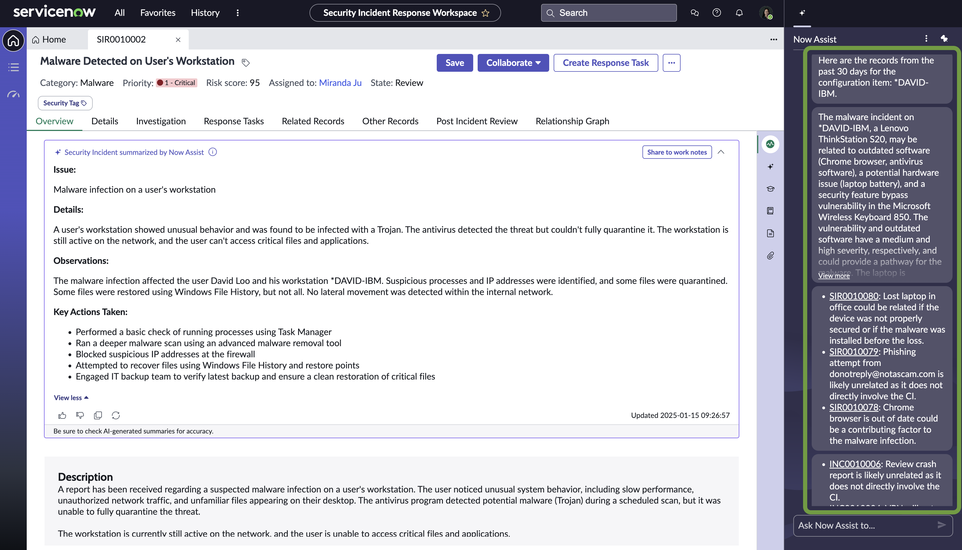962x550 pixels.
Task: Open the list view sidebar icon
Action: pos(13,67)
